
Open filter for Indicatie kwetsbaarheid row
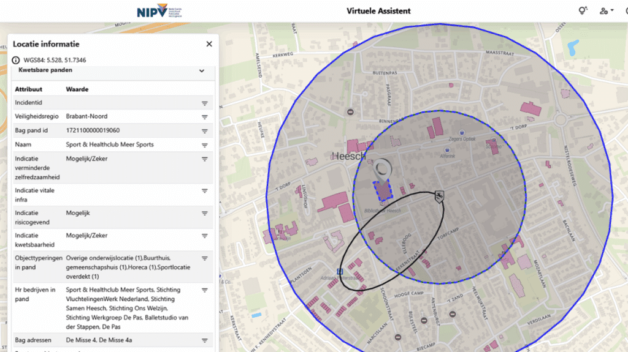[205, 236]
